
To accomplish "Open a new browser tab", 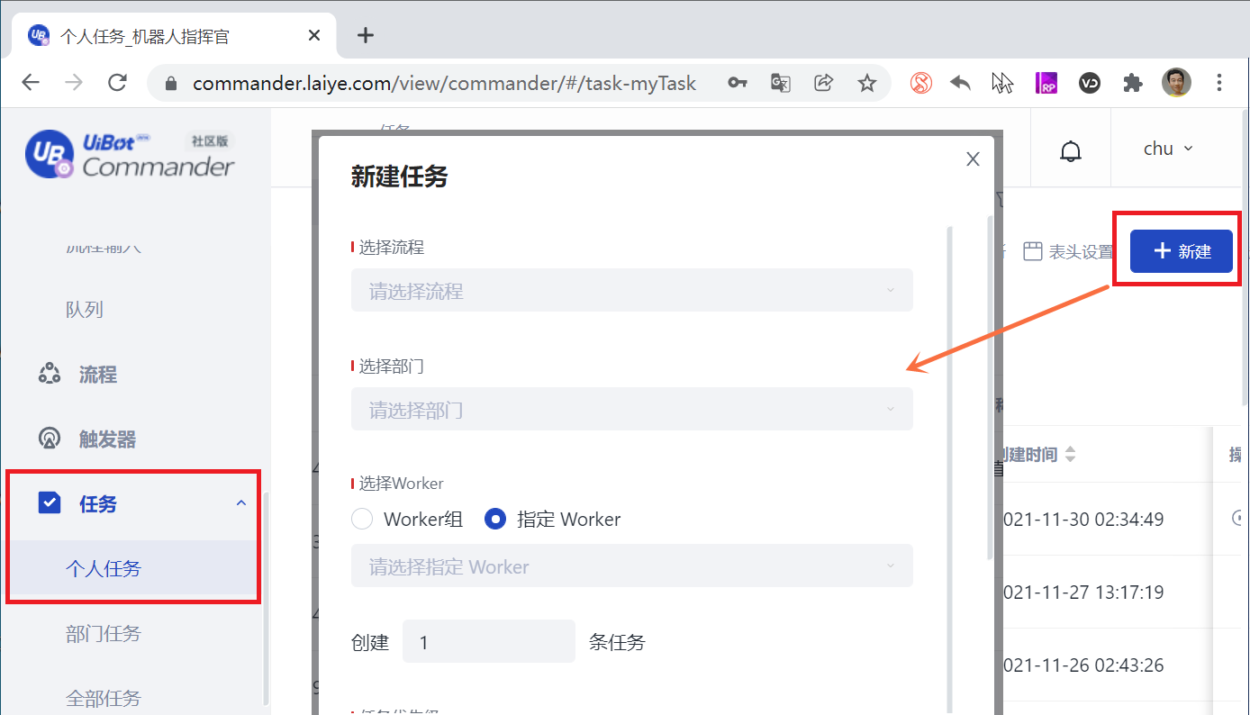I will [365, 35].
